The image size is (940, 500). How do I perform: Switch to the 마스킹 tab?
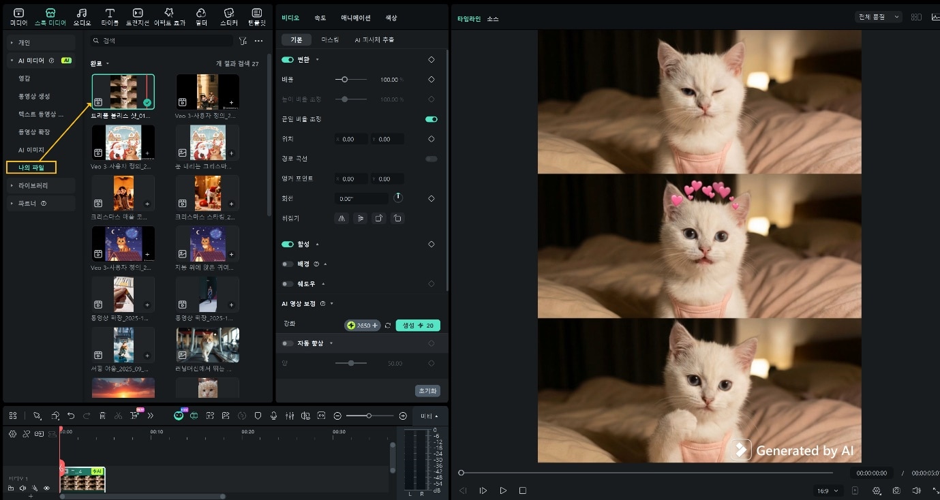[331, 40]
